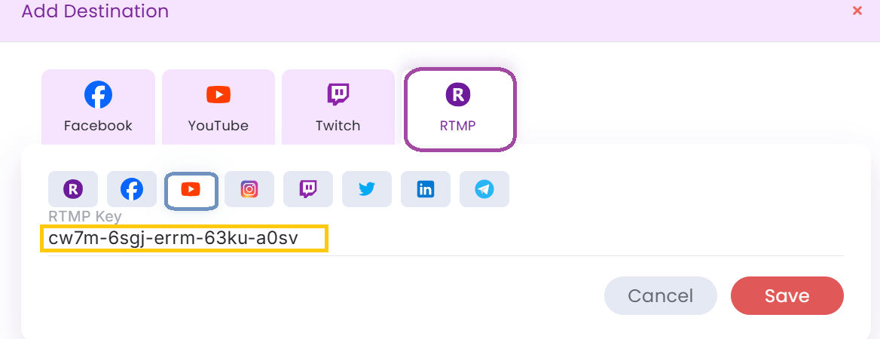The height and width of the screenshot is (339, 880).
Task: Choose the small Facebook RTMP preset icon
Action: click(132, 189)
